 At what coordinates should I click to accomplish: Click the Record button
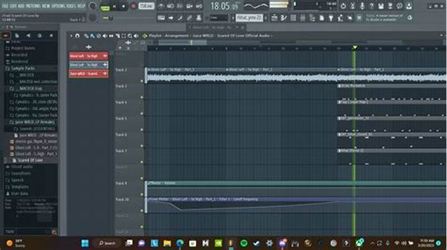coord(133,6)
